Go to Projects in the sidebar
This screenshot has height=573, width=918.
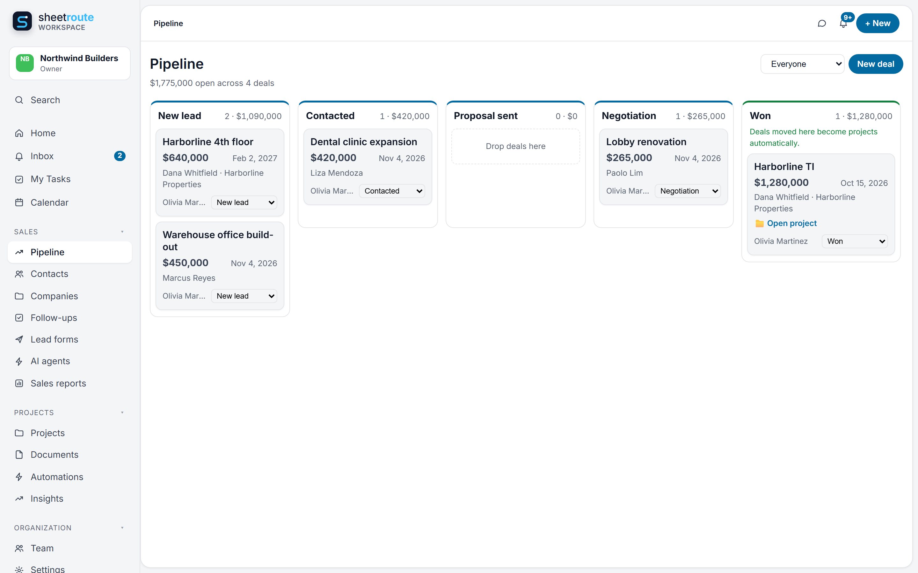(70, 433)
